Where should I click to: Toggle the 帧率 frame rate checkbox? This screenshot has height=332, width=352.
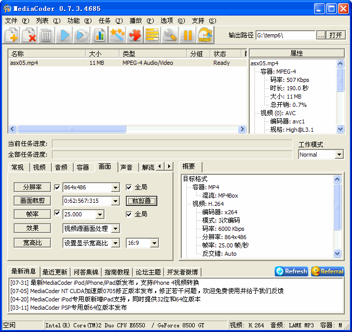(x=57, y=213)
